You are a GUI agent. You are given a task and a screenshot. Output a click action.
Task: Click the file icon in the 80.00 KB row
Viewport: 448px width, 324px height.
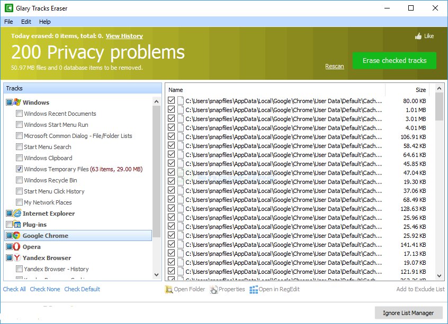(x=180, y=100)
